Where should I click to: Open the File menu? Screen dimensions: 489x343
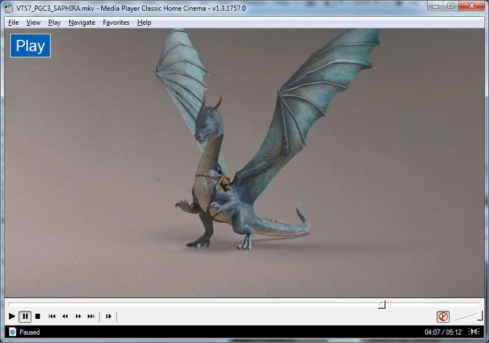pyautogui.click(x=14, y=22)
